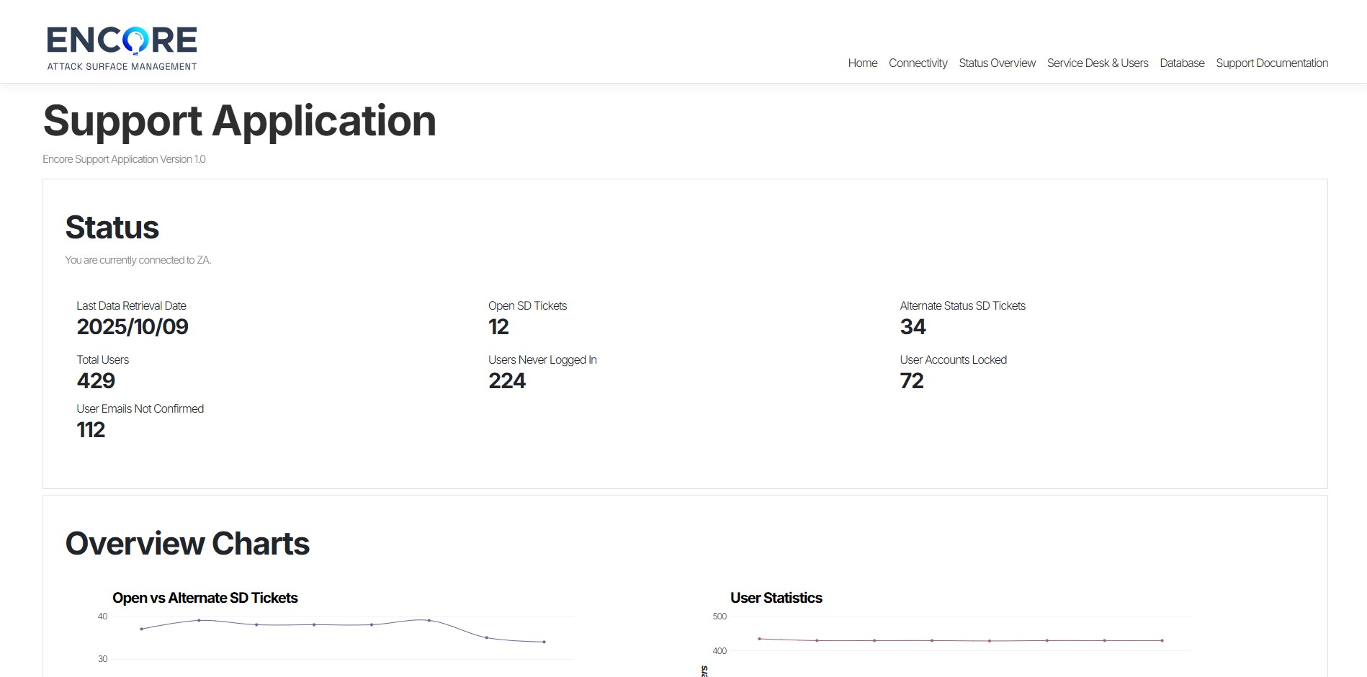This screenshot has height=677, width=1367.
Task: Click the Last Data Retrieval Date value
Action: coord(133,327)
